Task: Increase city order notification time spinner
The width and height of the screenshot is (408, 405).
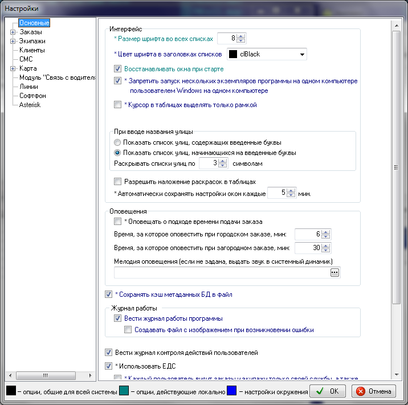Action: 325,232
